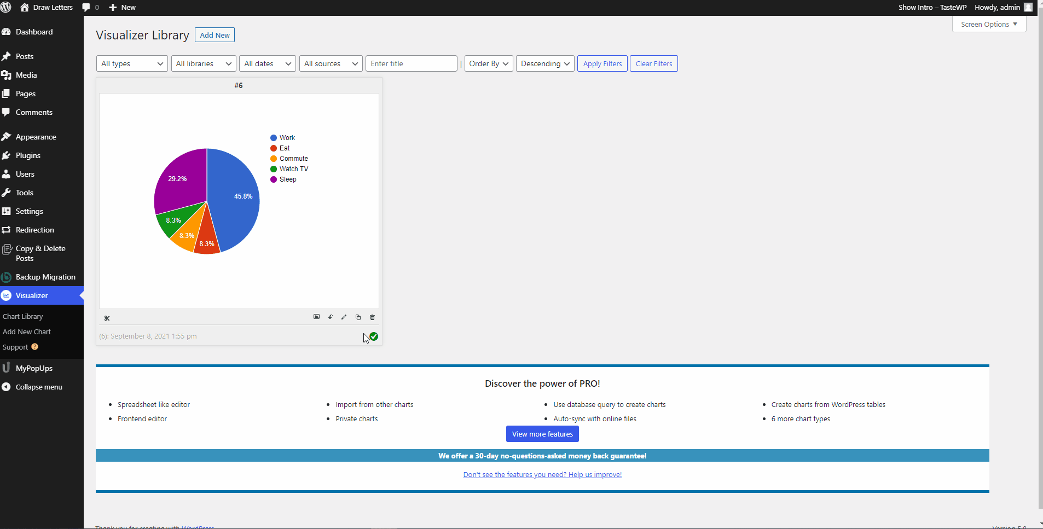Click the View more features button
1043x529 pixels.
point(542,434)
